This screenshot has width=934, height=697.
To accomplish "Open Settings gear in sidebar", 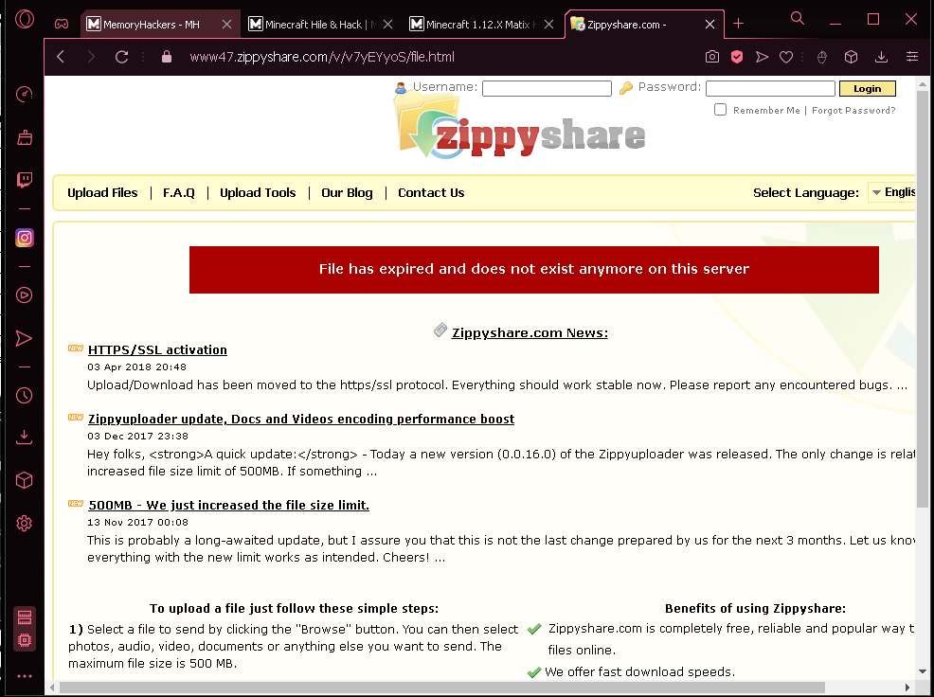I will pos(24,523).
